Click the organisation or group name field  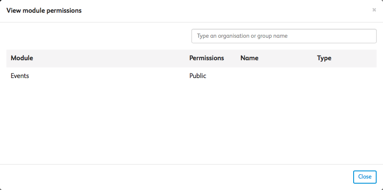(x=284, y=36)
